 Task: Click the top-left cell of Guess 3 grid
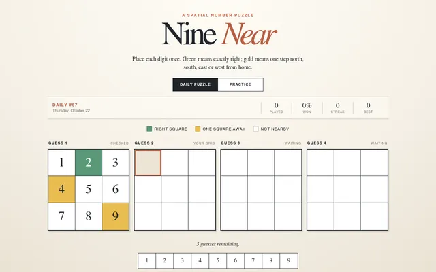[234, 163]
